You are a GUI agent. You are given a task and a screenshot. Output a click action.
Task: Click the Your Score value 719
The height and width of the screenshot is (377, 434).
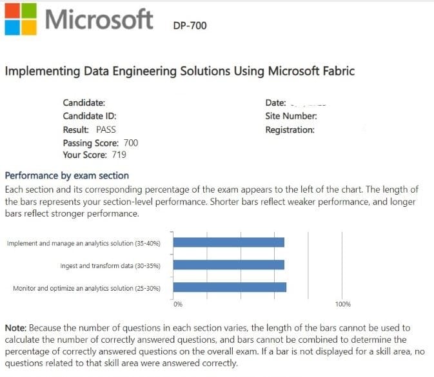(x=119, y=155)
